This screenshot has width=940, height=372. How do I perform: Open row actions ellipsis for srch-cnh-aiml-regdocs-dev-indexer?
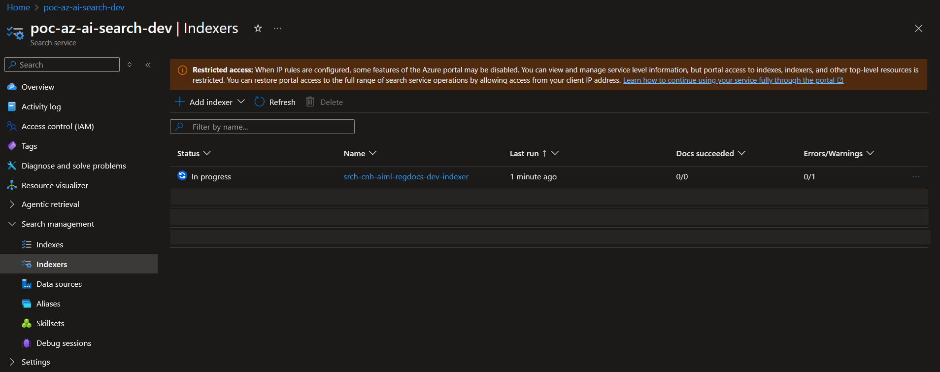[x=916, y=176]
